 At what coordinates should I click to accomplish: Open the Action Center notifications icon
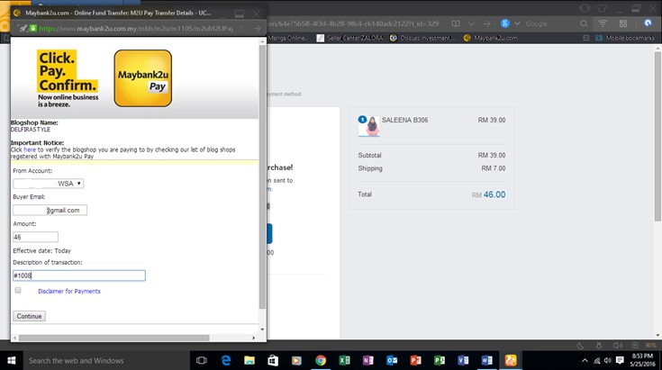click(x=620, y=360)
